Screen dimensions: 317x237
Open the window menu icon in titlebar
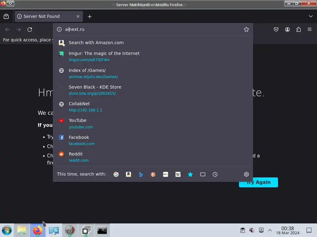pyautogui.click(x=3, y=3)
